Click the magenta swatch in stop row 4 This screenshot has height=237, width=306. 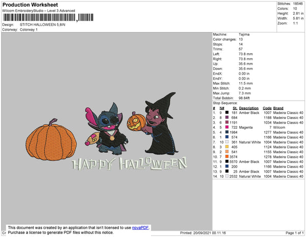click(x=227, y=127)
